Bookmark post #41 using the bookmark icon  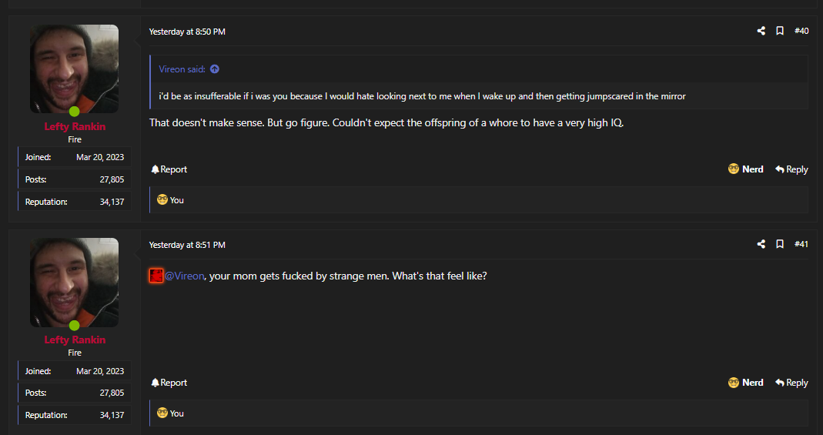click(780, 244)
